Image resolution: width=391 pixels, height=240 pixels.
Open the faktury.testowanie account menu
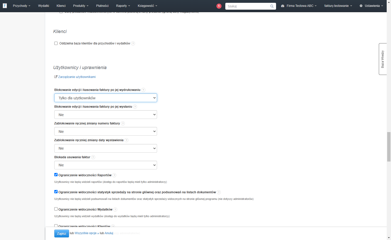click(338, 6)
